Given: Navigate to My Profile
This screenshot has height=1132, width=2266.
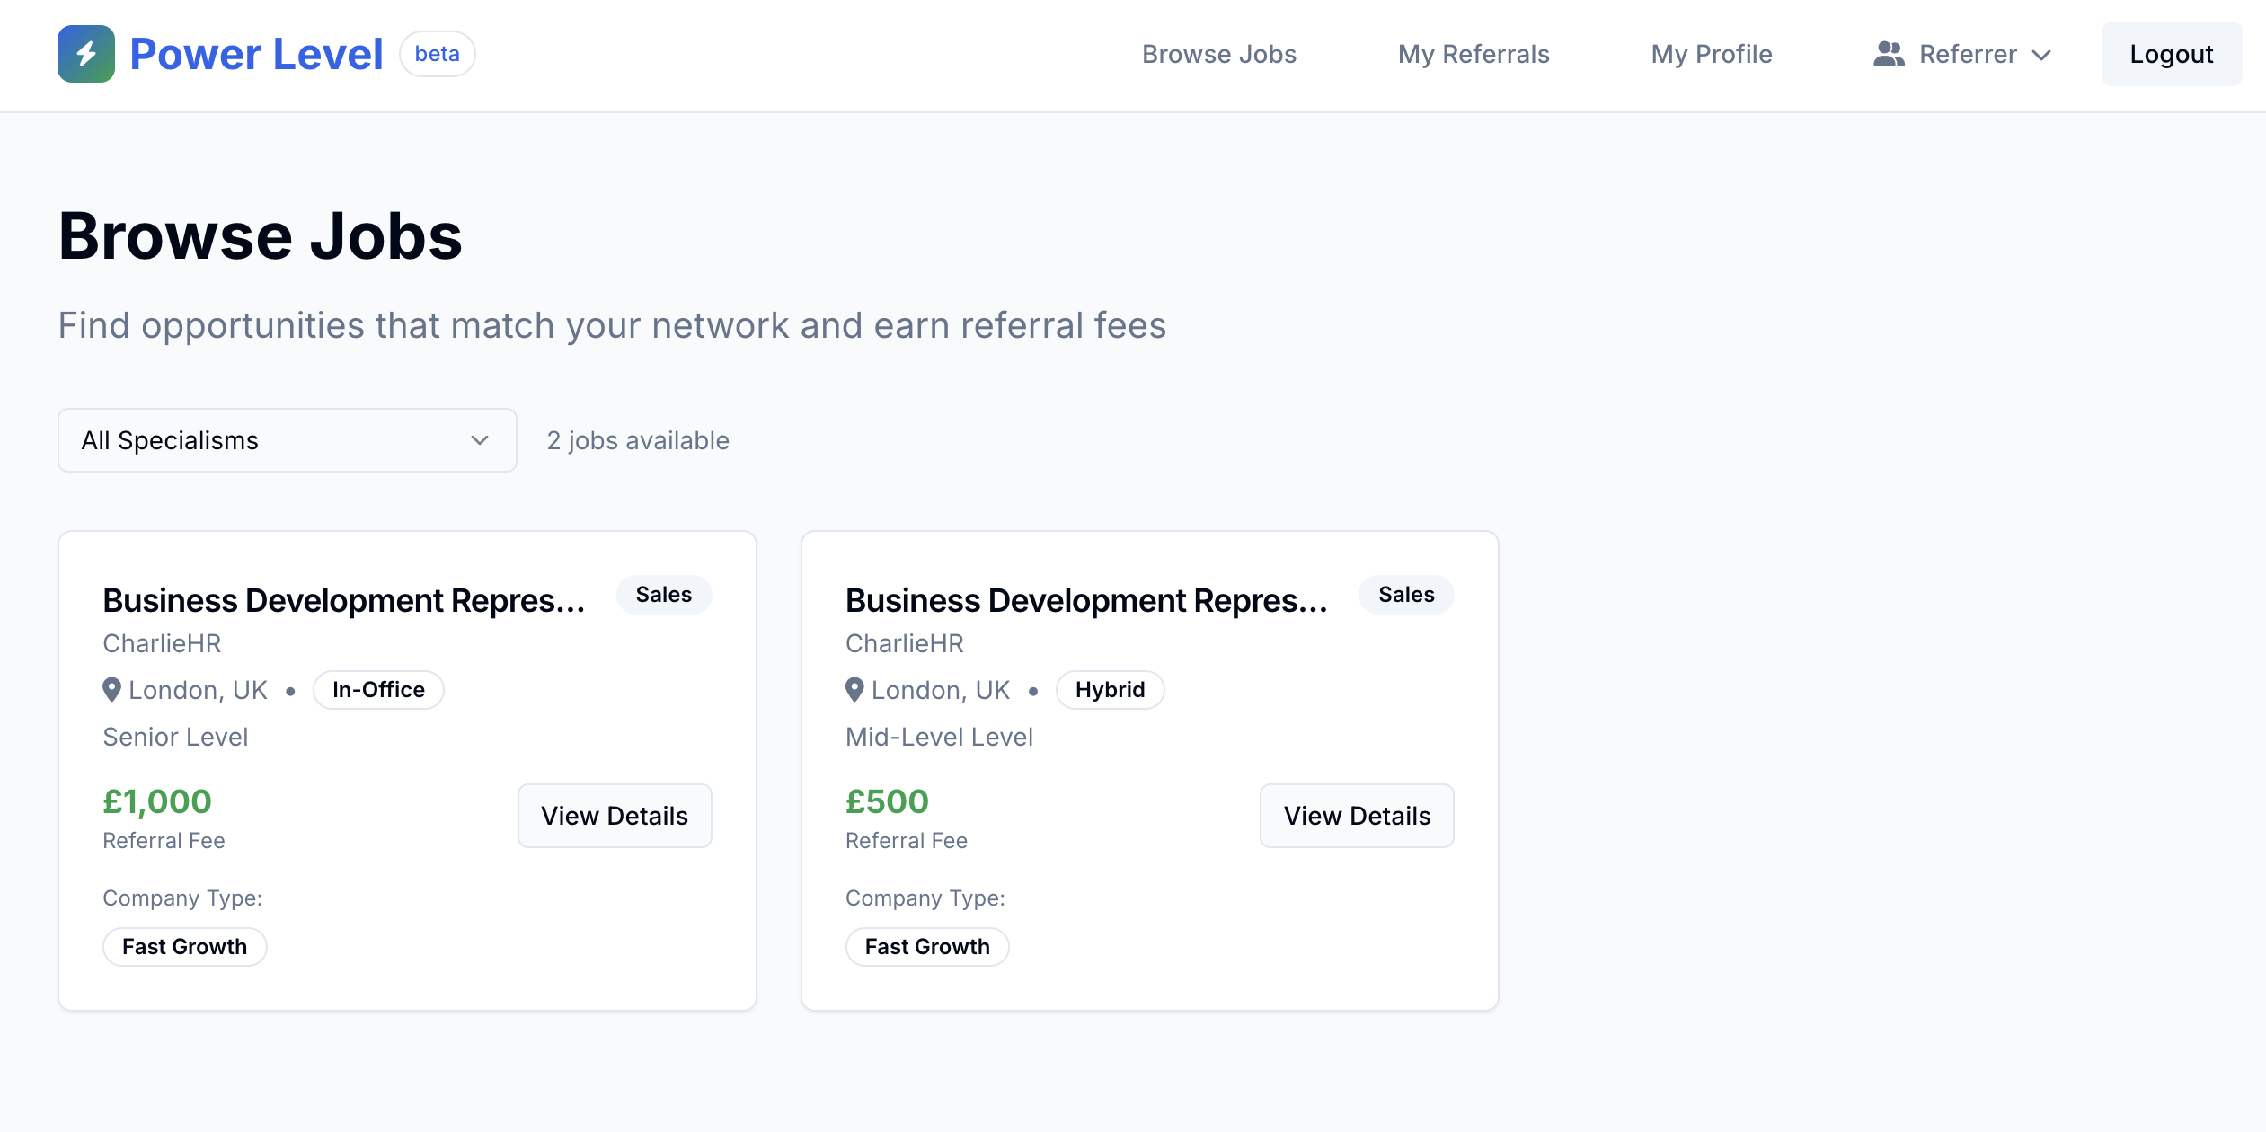Looking at the screenshot, I should tap(1711, 54).
